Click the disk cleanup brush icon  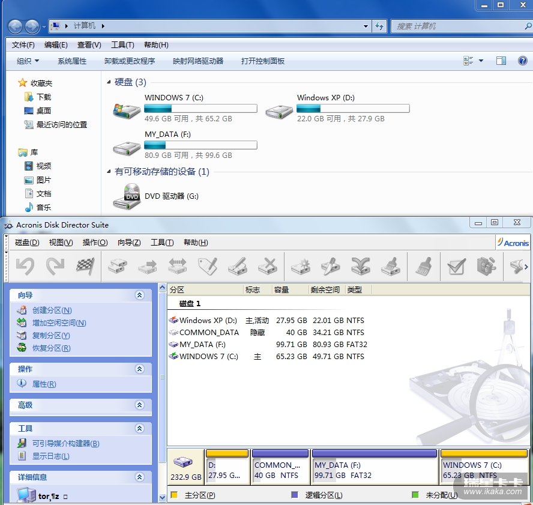coord(391,266)
